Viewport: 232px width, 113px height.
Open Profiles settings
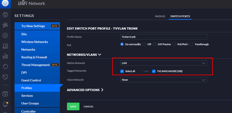[x=37, y=88]
